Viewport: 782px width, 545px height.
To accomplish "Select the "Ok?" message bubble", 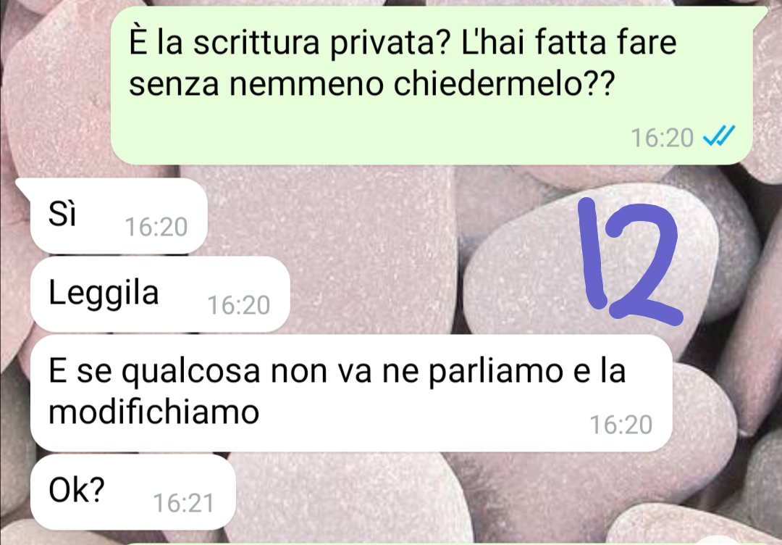I will (133, 492).
